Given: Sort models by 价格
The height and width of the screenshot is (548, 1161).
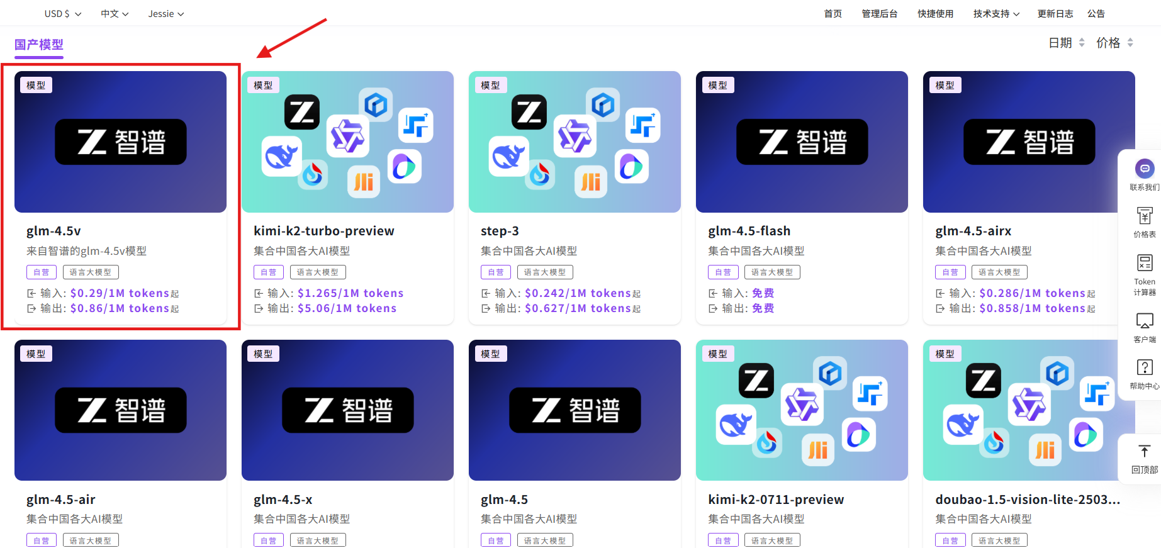Looking at the screenshot, I should [1114, 43].
